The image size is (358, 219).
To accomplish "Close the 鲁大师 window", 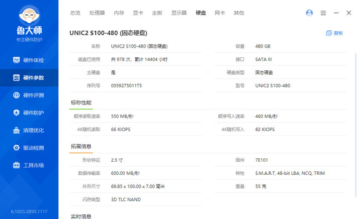I will pyautogui.click(x=349, y=13).
